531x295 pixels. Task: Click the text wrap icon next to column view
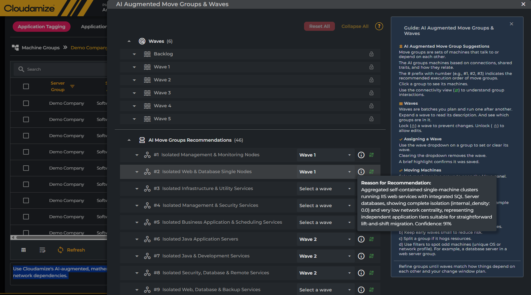tap(42, 250)
